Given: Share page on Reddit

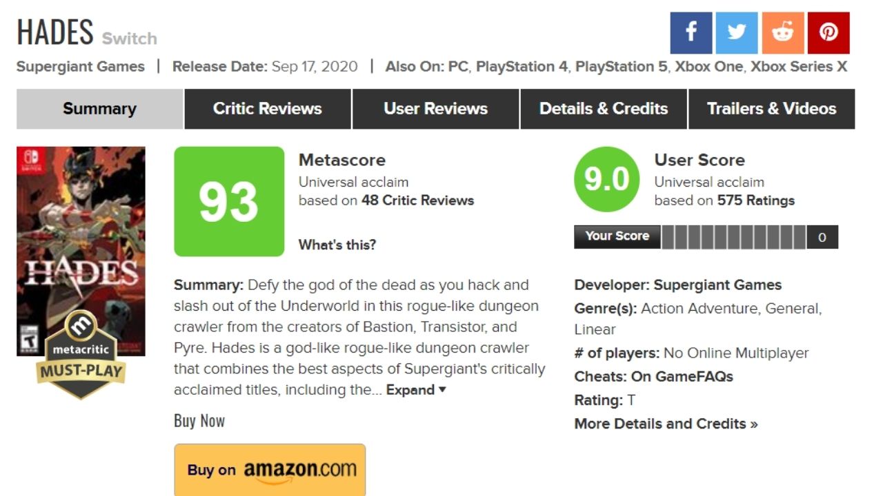Looking at the screenshot, I should click(782, 32).
